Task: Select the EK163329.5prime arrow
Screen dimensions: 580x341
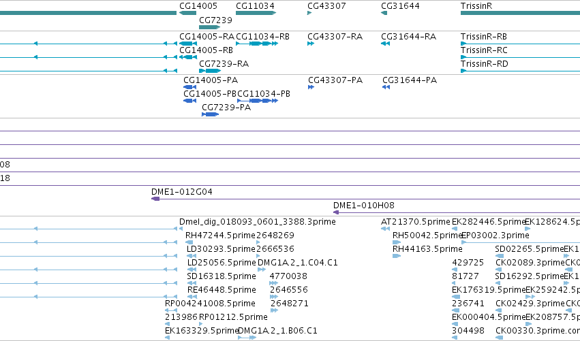Action: 167,338
